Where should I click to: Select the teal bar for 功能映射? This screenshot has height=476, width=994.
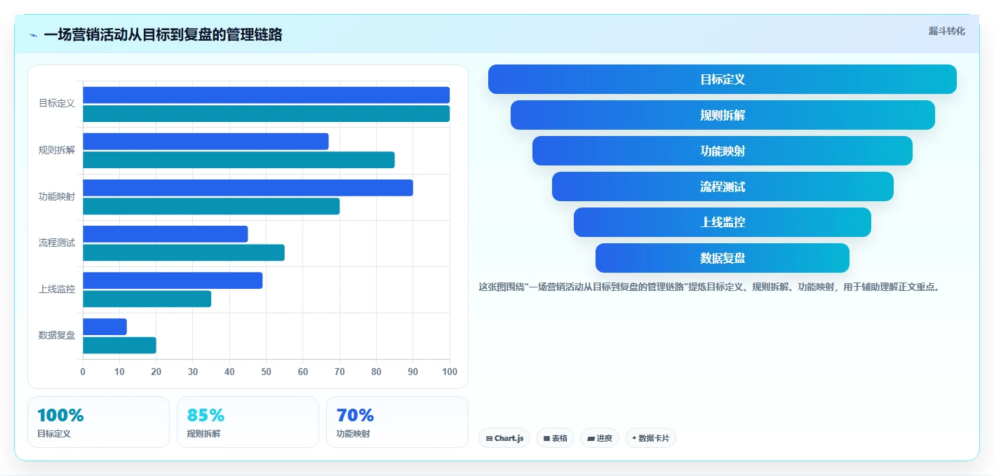(x=211, y=206)
